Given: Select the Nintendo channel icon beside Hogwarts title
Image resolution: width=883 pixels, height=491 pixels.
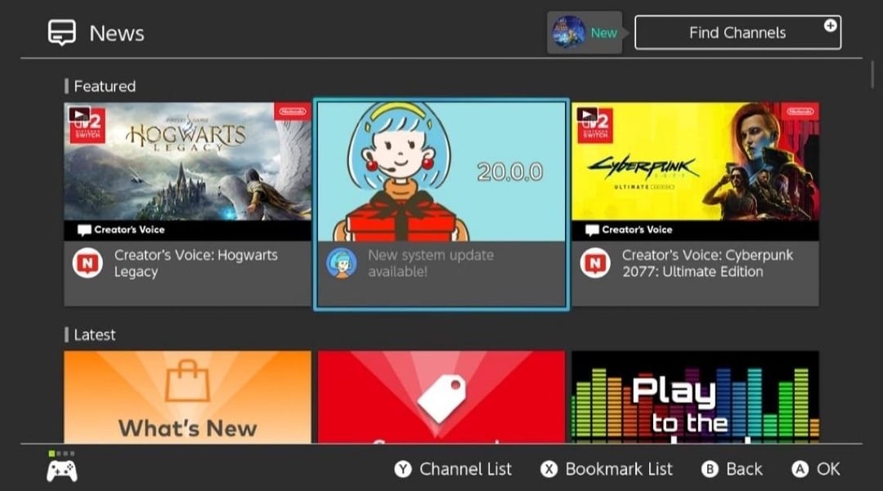Looking at the screenshot, I should click(87, 263).
